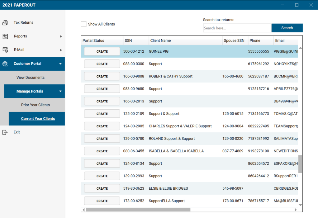This screenshot has width=318, height=218.
Task: Click the Exit door icon
Action: pyautogui.click(x=5, y=132)
